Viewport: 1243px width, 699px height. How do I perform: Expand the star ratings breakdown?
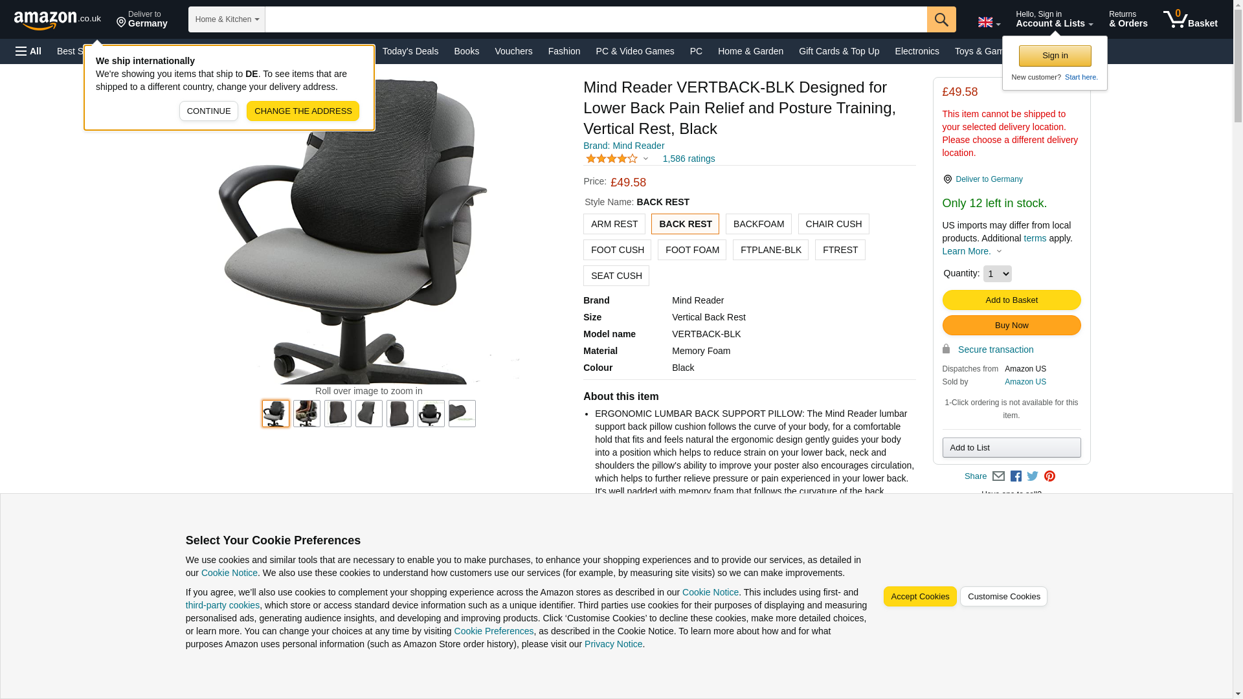pyautogui.click(x=617, y=159)
